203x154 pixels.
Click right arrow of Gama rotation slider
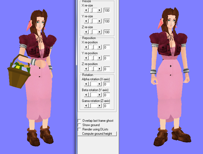[x=99, y=106]
